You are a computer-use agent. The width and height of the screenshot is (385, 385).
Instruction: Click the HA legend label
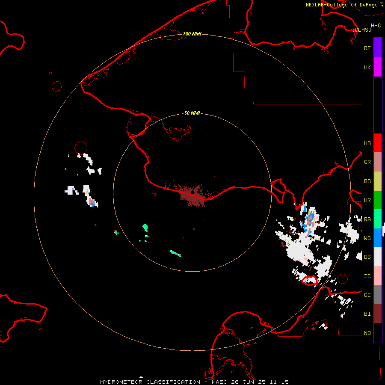point(367,143)
